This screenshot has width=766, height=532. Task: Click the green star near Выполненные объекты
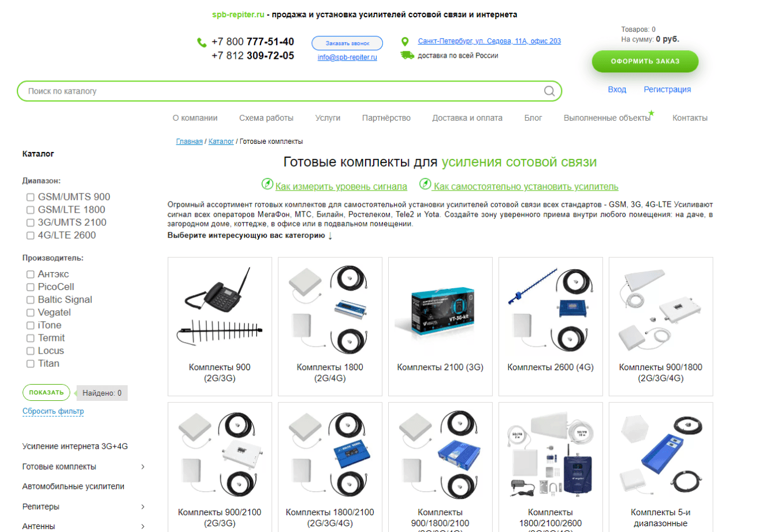pyautogui.click(x=651, y=113)
